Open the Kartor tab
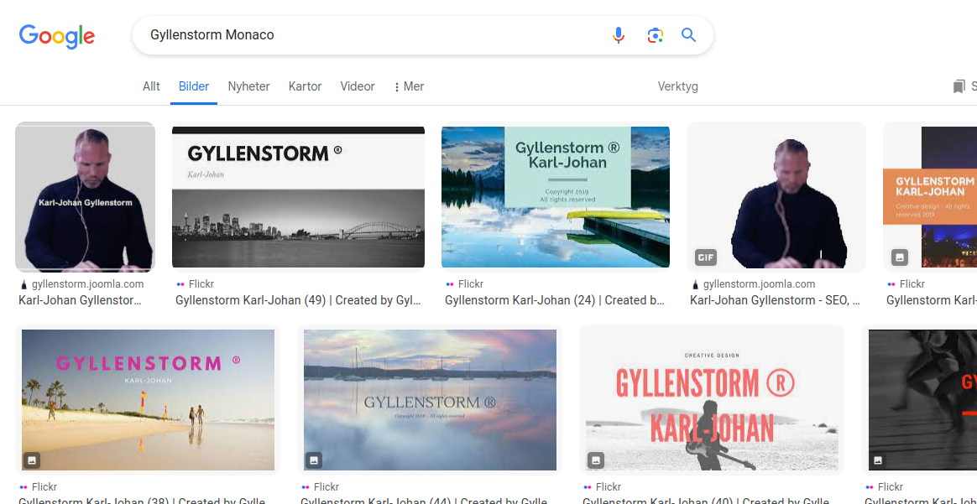 click(305, 86)
